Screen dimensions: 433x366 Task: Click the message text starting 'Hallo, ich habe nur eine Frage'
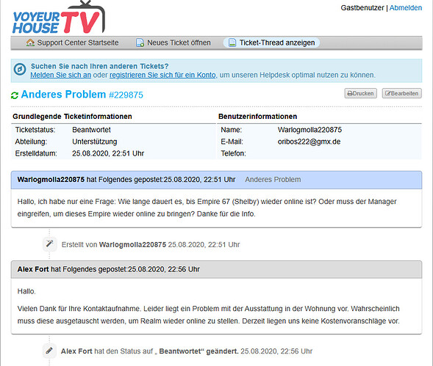coord(207,208)
